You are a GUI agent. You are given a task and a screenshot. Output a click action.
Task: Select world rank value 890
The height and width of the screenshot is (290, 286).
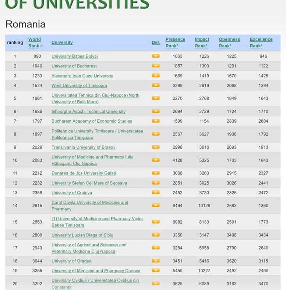tap(37, 56)
